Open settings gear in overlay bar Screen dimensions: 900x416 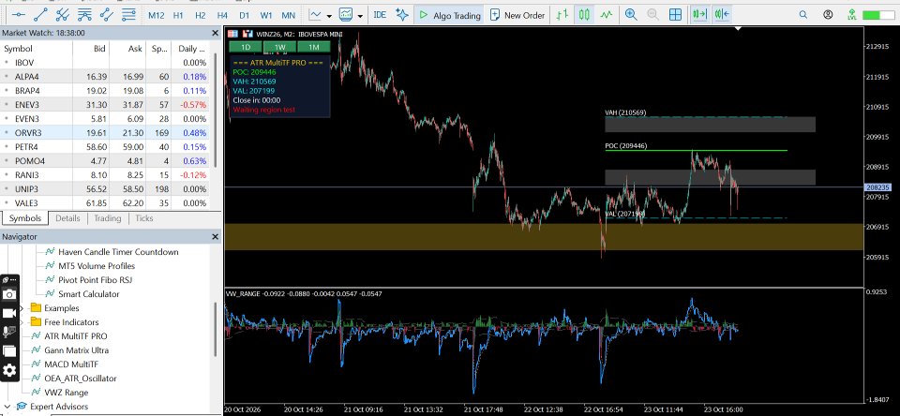[x=9, y=370]
